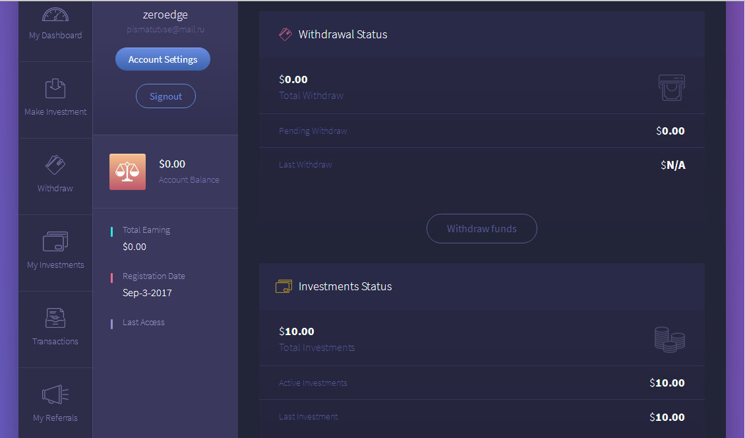The height and width of the screenshot is (438, 745).
Task: Click the My Dashboard speedometer icon
Action: (x=55, y=15)
